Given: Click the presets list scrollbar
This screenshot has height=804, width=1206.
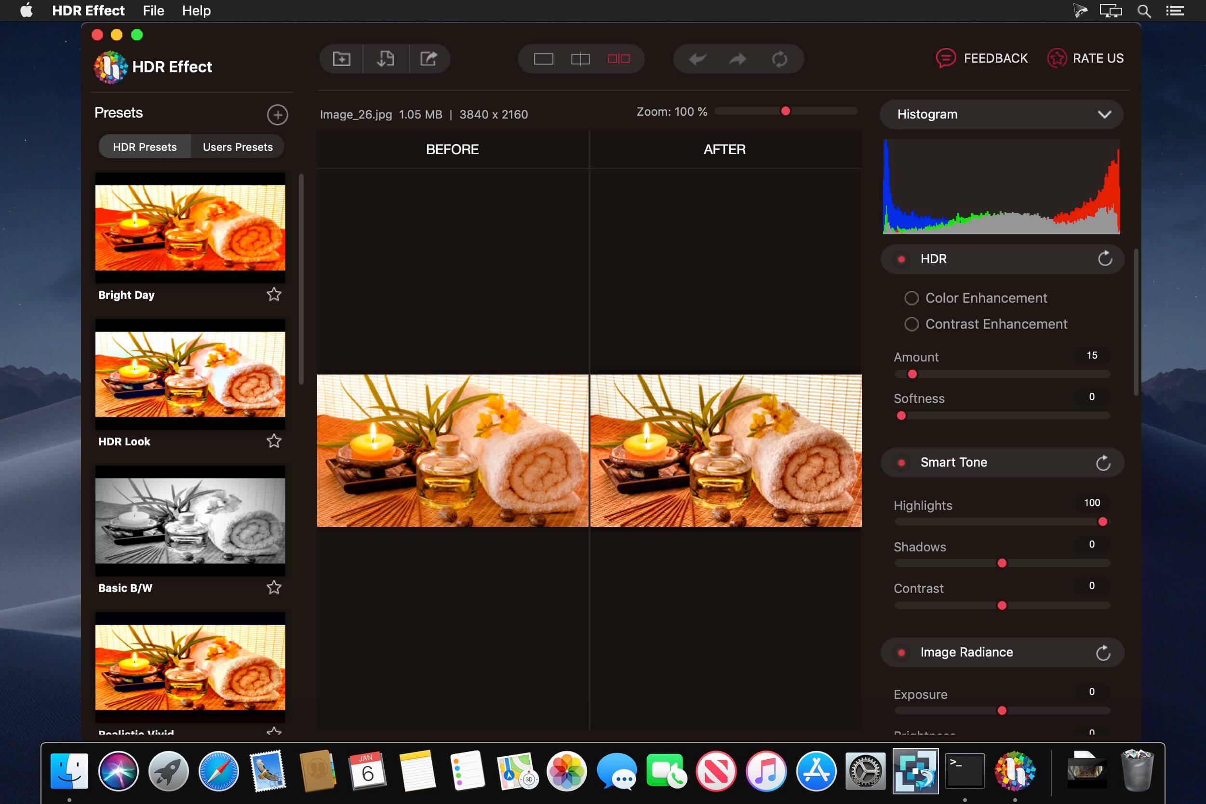Looking at the screenshot, I should click(x=302, y=280).
